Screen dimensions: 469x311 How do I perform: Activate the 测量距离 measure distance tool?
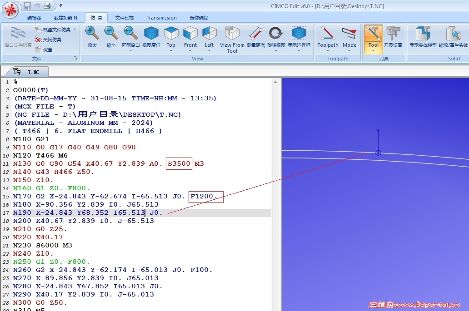tap(256, 37)
